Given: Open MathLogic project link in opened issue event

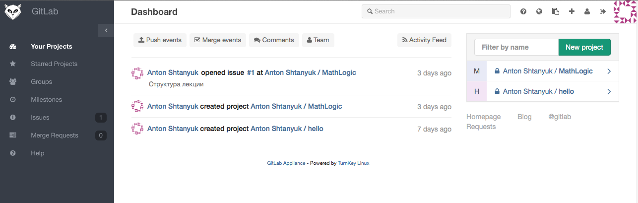Looking at the screenshot, I should point(310,72).
